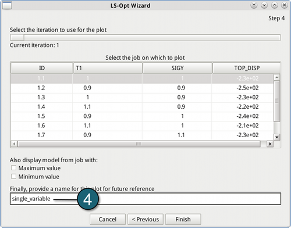
Task: Enable the Maximum value checkbox
Action: [13, 168]
